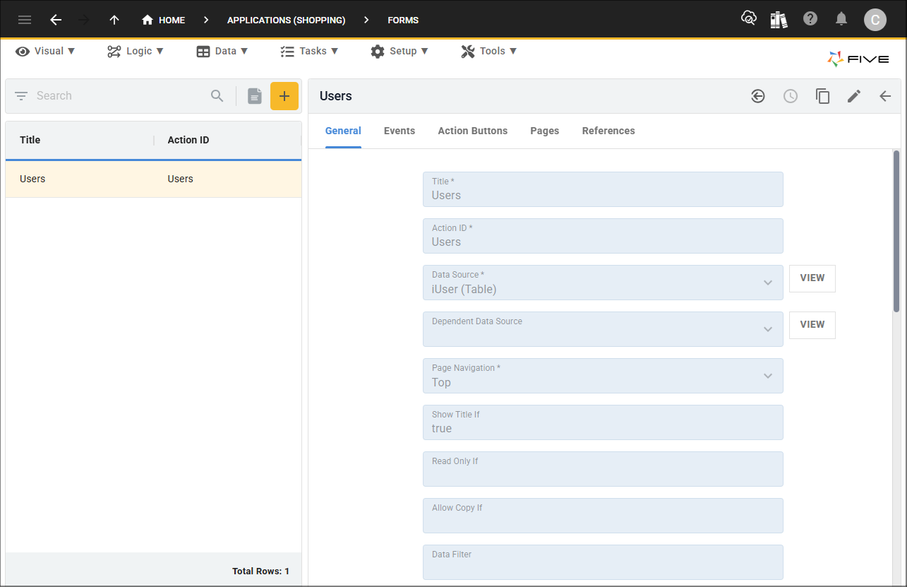This screenshot has width=907, height=587.
Task: Click the add new form plus button
Action: click(284, 96)
